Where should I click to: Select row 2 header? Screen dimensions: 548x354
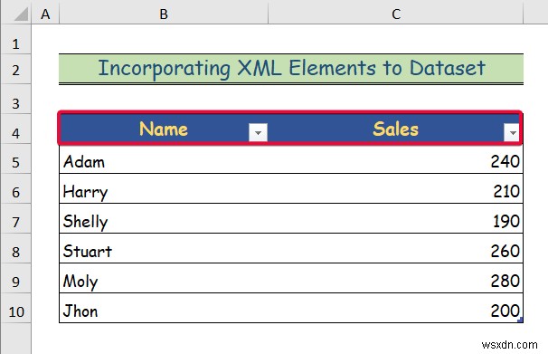pyautogui.click(x=15, y=70)
